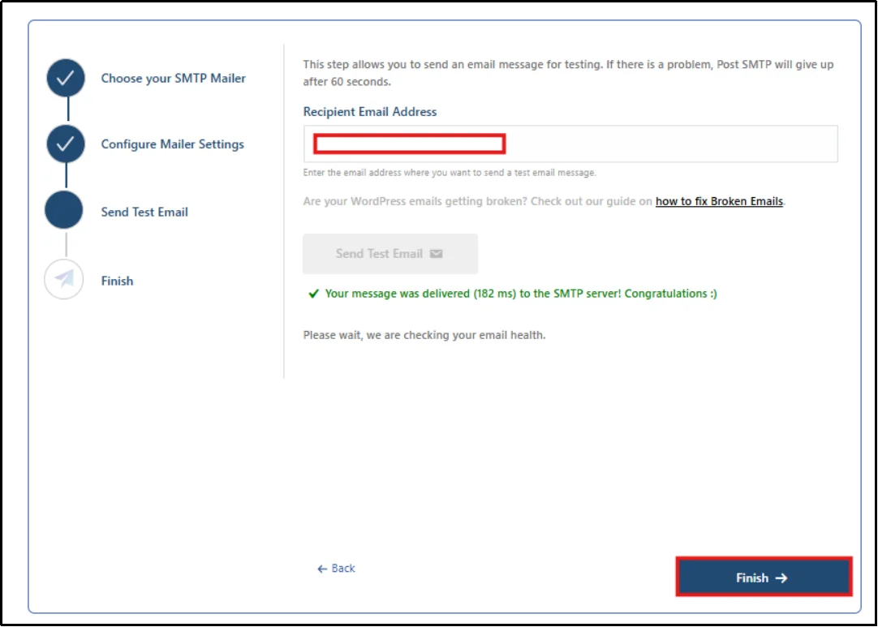Click the paper plane icon for Finish step
This screenshot has height=627, width=878.
[64, 279]
